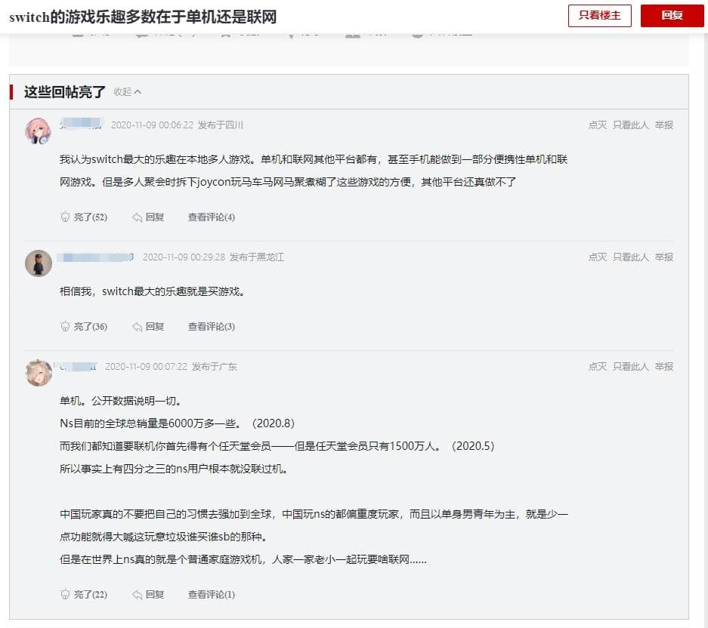
Task: Collapse the 这些回帖亮了 section with 收起
Action: (x=127, y=92)
